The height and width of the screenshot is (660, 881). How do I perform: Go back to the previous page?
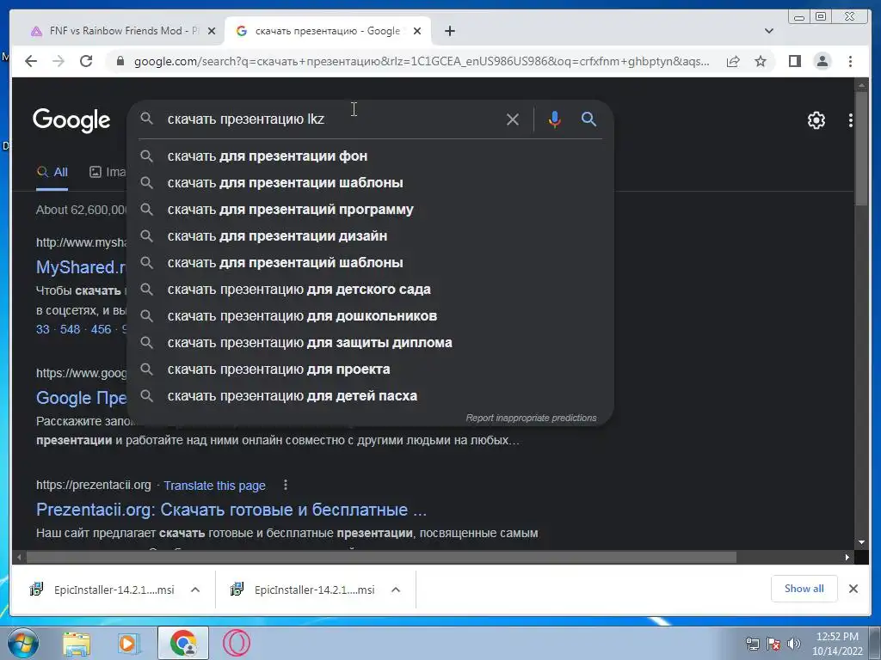coord(31,61)
